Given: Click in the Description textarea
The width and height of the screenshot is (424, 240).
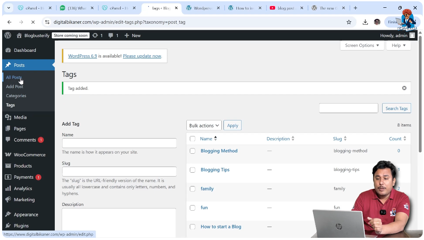Looking at the screenshot, I should click(x=119, y=223).
